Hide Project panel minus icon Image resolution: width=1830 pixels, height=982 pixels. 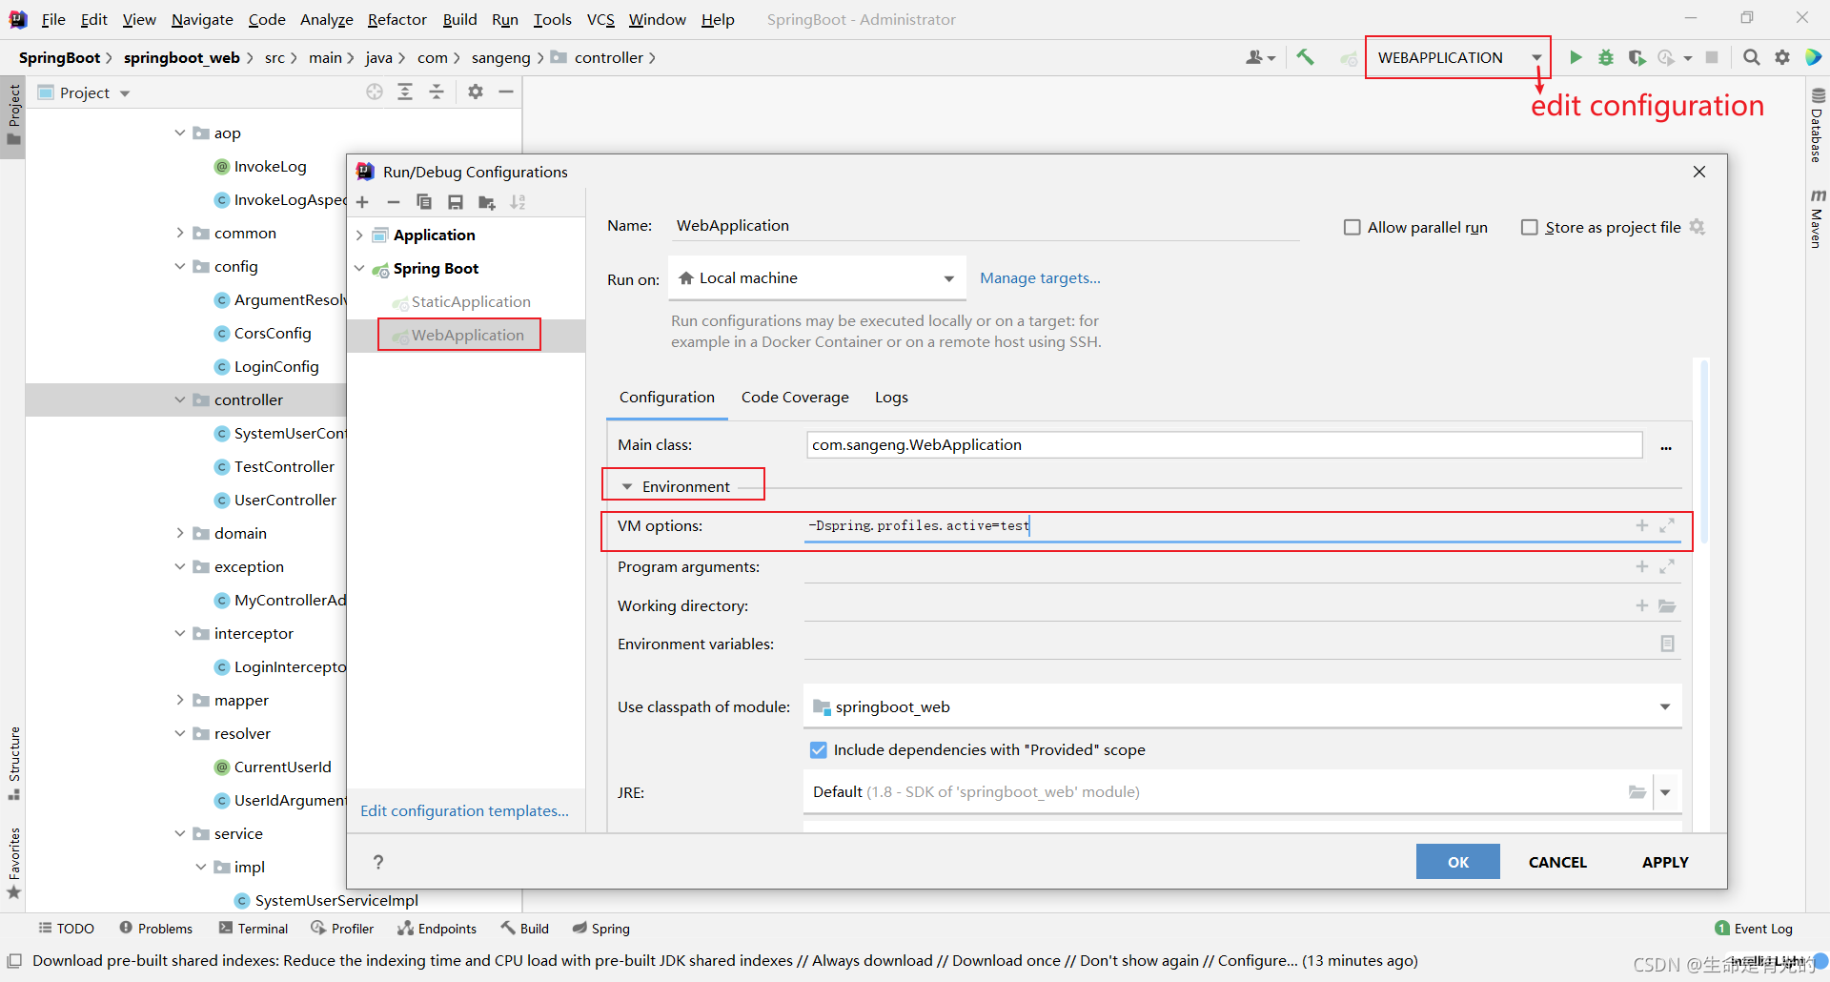[x=506, y=92]
